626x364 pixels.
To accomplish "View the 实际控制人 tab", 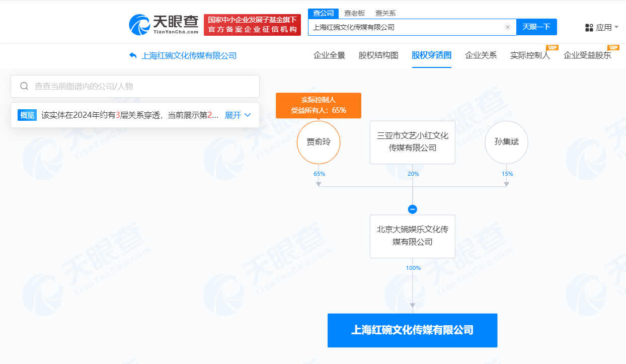I will (x=529, y=55).
